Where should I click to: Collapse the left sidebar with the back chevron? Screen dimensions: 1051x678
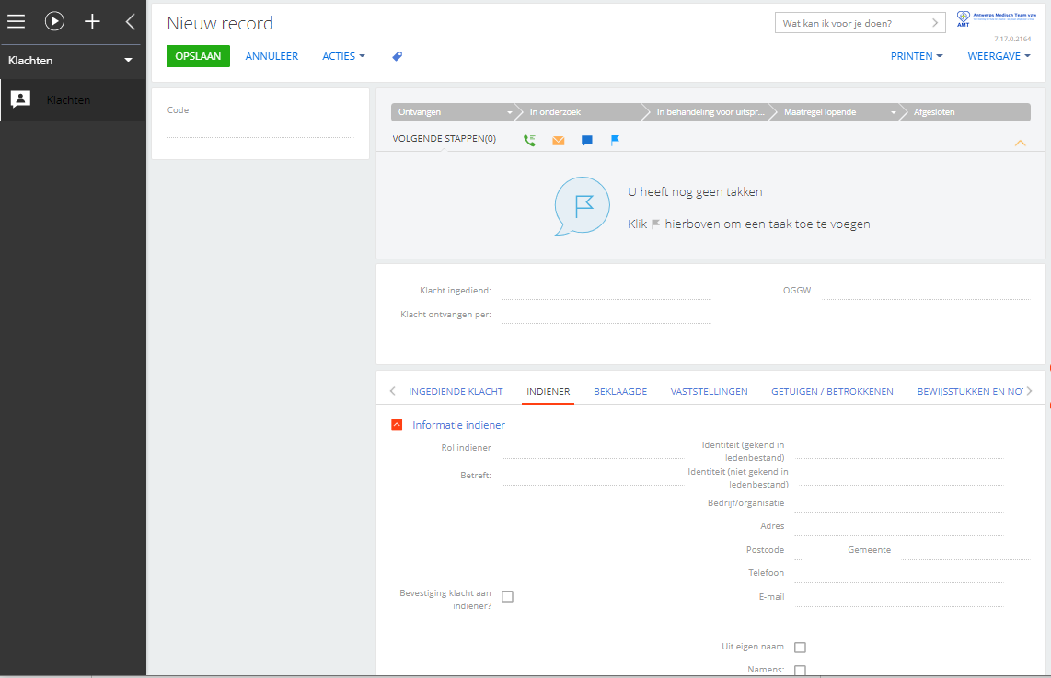click(130, 21)
